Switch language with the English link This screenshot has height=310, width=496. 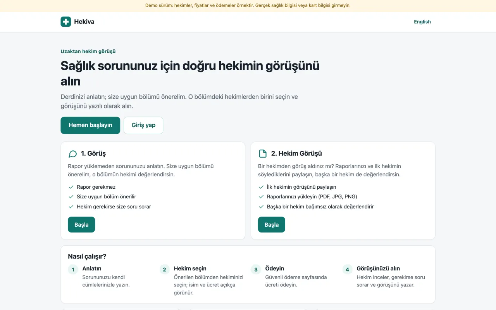pos(422,22)
